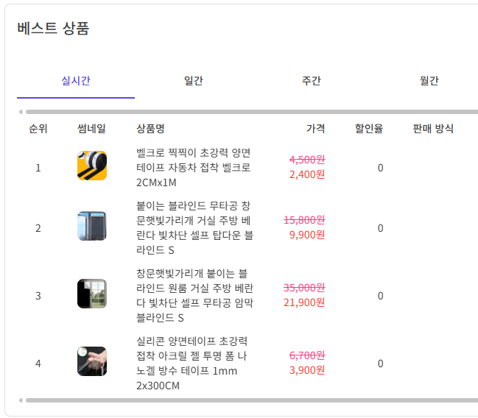The width and height of the screenshot is (478, 418).
Task: Click the discount value for the velcro tape row
Action: [x=381, y=168]
